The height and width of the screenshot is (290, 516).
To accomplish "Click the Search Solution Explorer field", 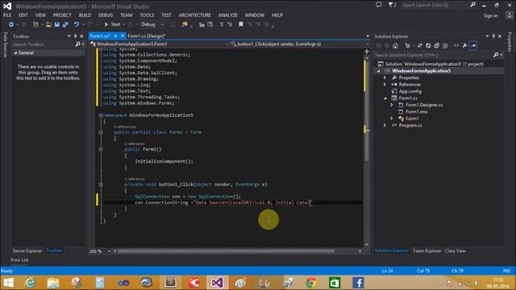I will 434,55.
